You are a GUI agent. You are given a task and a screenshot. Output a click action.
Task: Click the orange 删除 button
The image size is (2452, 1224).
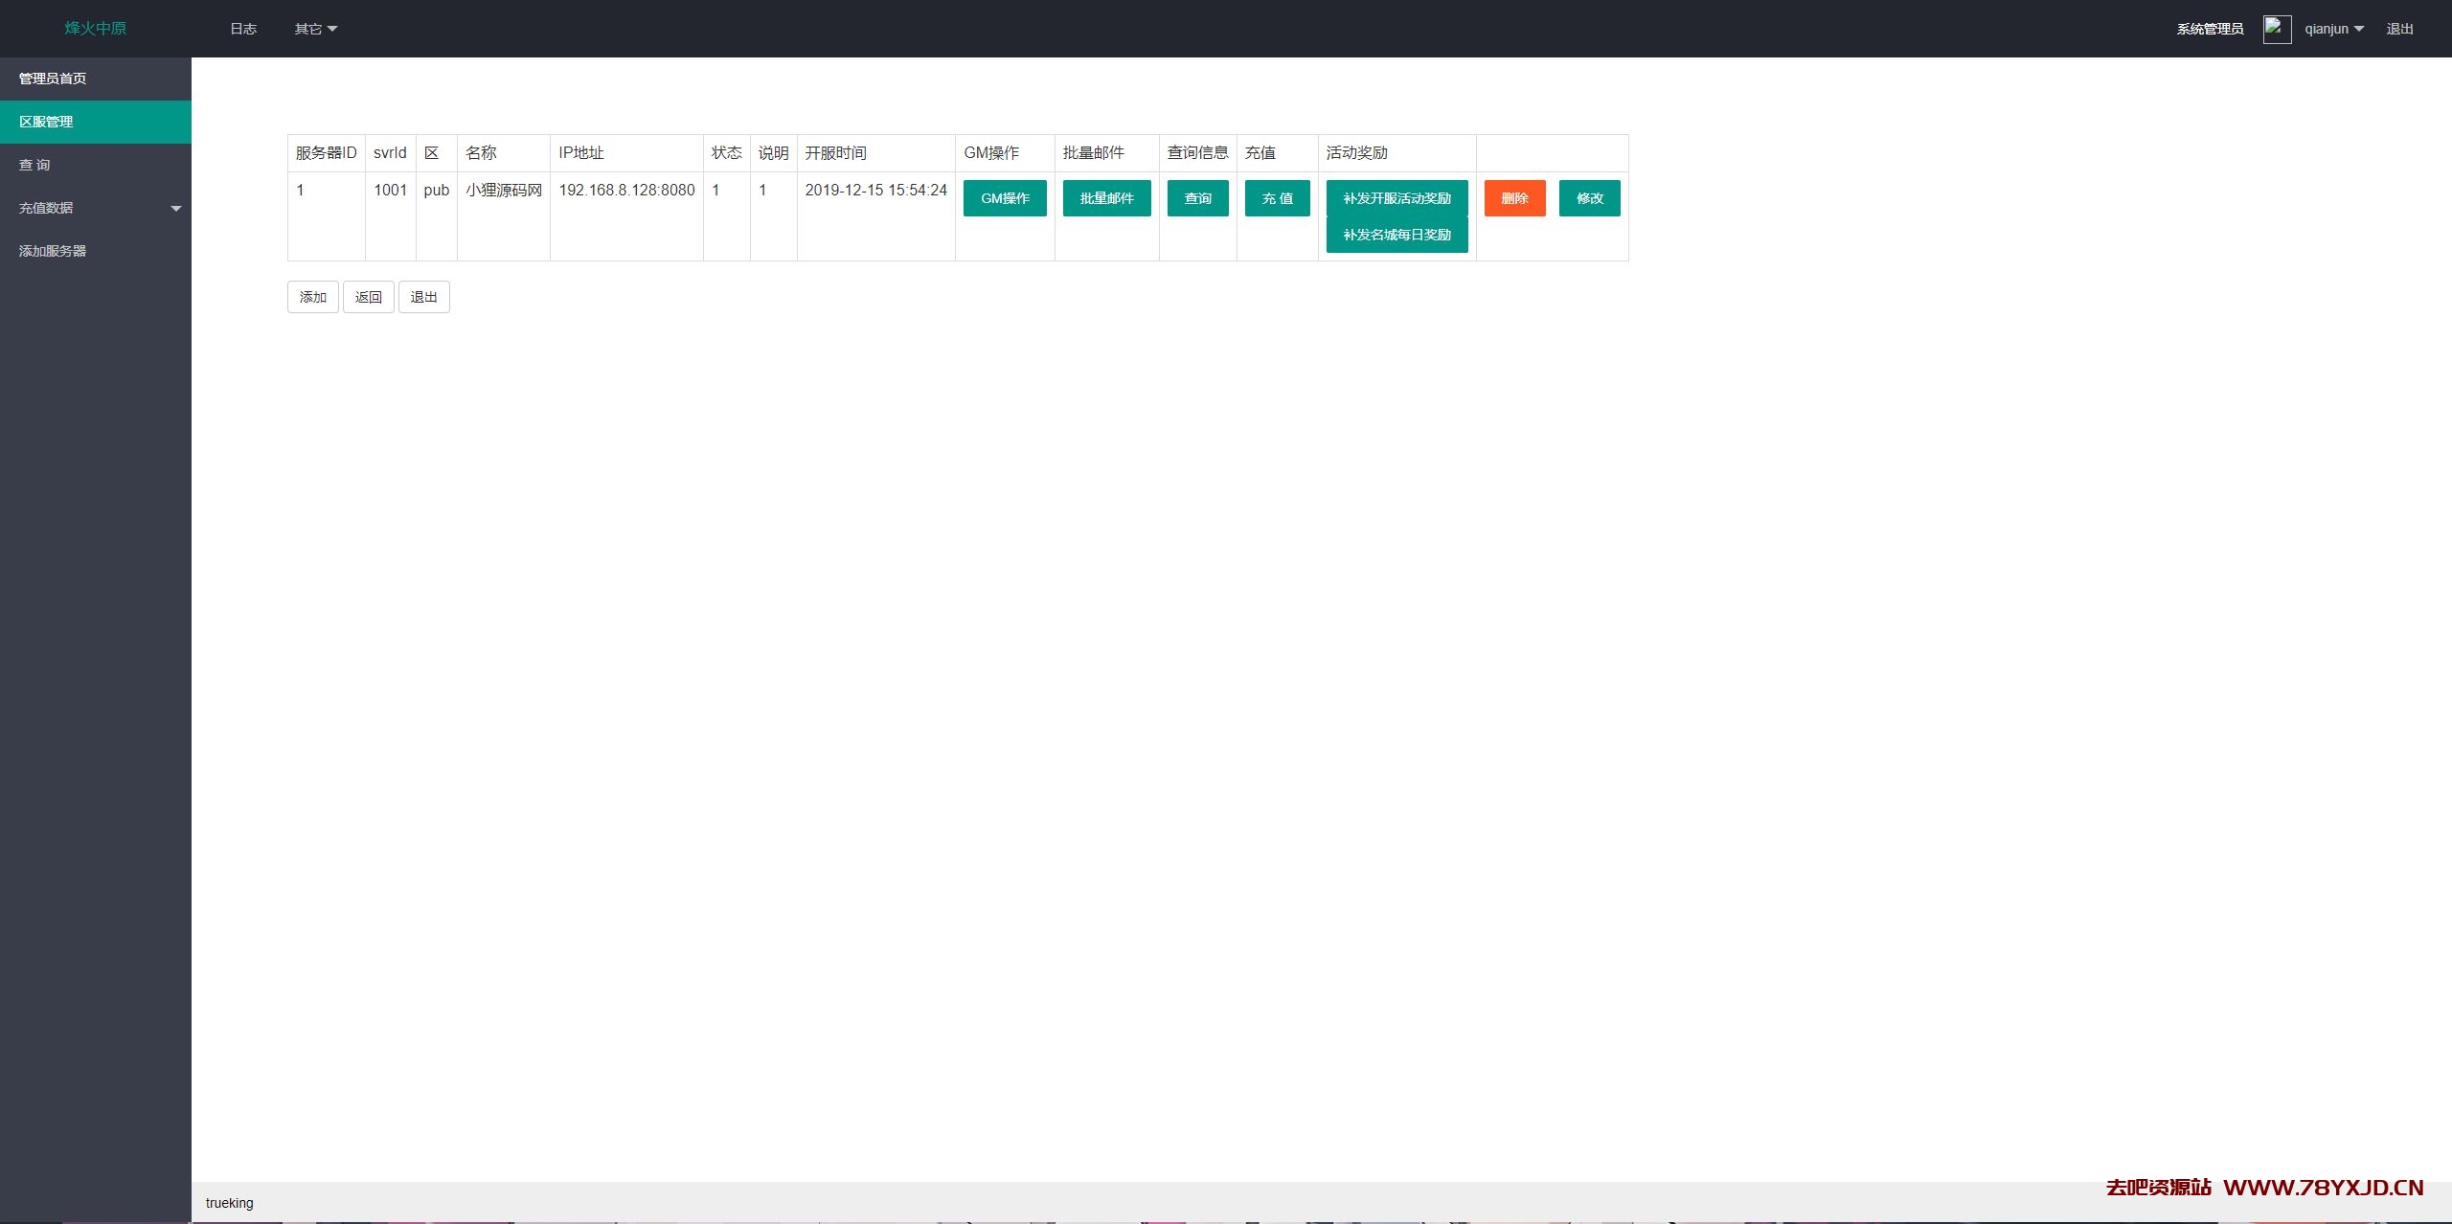pos(1514,198)
